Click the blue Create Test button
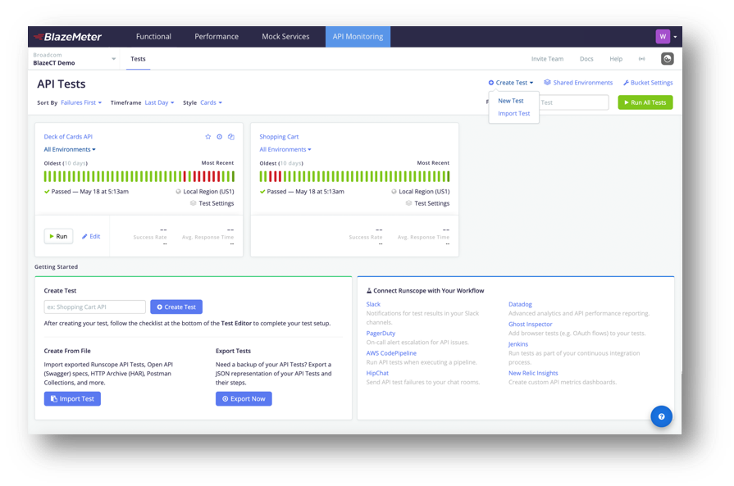734x486 pixels. point(176,307)
